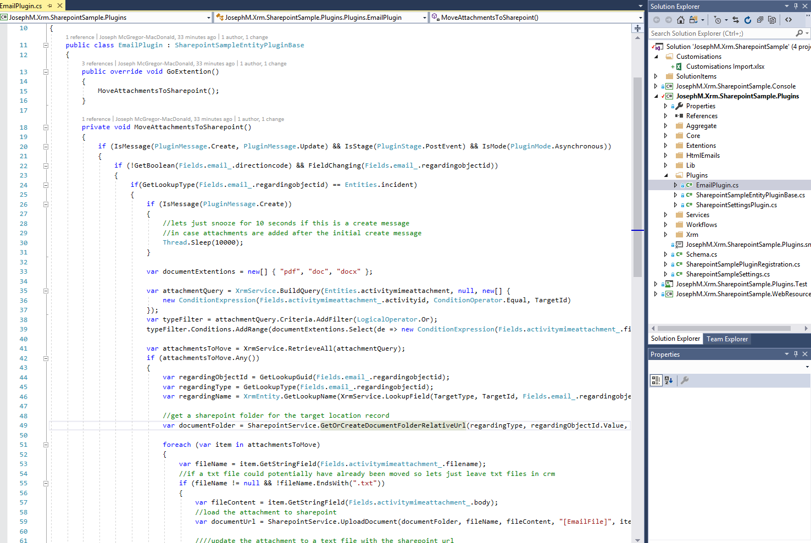Click the split editor handle above scrollbar
Image resolution: width=811 pixels, height=543 pixels.
(x=637, y=28)
